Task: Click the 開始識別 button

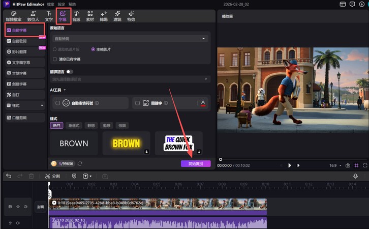Action: tap(196, 163)
